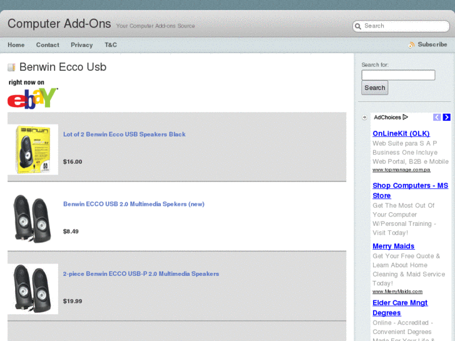Open the eBay logo image

[33, 98]
